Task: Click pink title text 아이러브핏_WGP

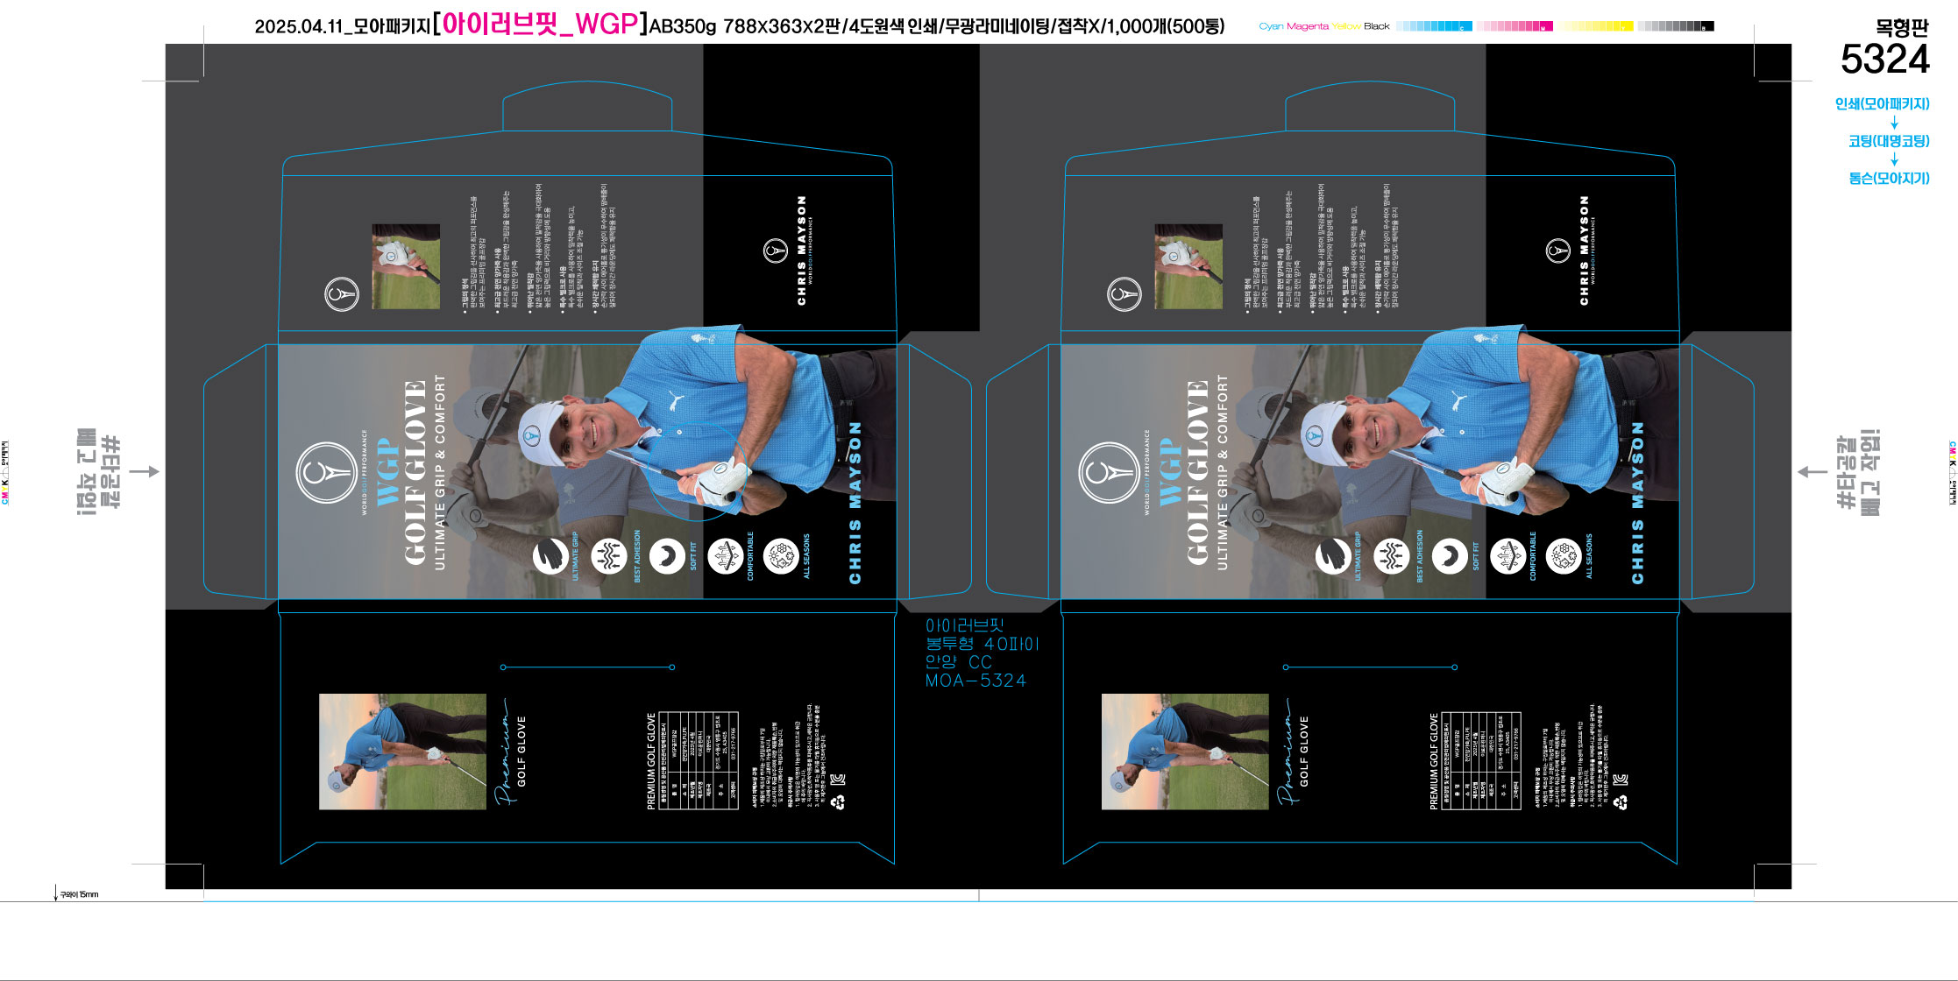Action: pyautogui.click(x=540, y=25)
